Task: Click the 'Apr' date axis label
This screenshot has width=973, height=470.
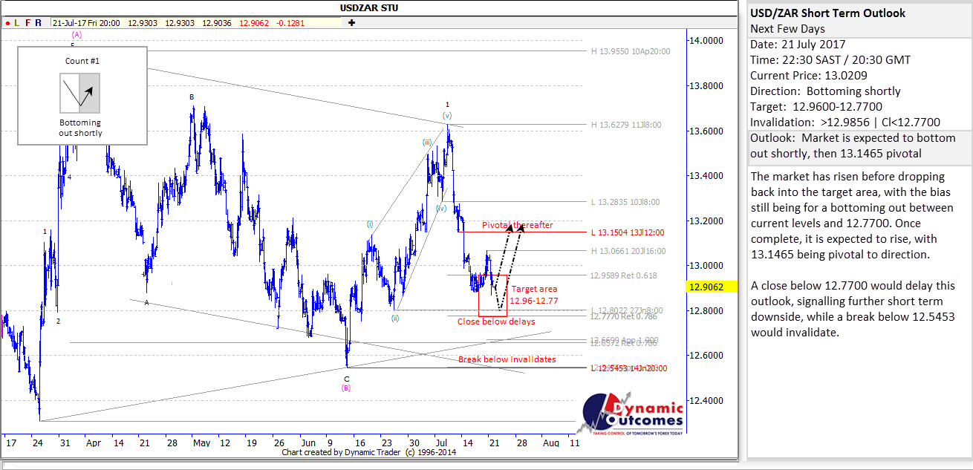Action: point(94,443)
